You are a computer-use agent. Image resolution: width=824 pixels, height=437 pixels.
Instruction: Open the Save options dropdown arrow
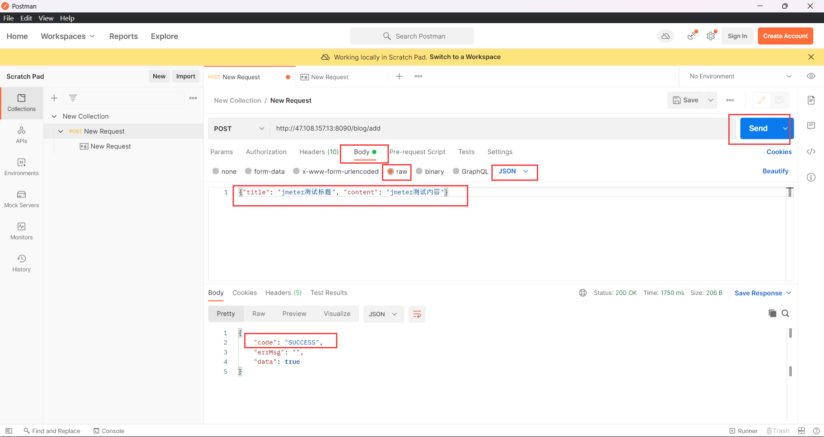pos(711,100)
